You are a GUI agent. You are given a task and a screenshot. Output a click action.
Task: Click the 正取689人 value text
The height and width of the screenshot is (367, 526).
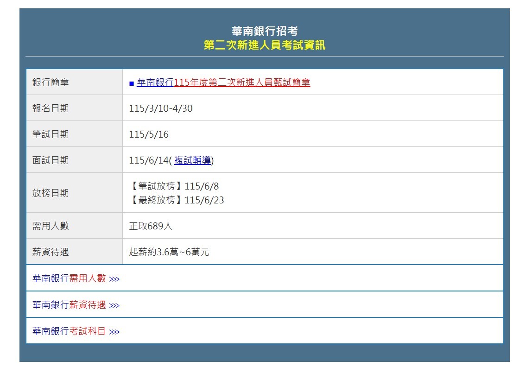click(151, 226)
